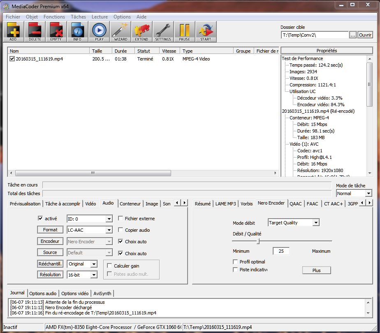Switch to the Image tab
Image resolution: width=380 pixels, height=333 pixels.
[x=152, y=204]
